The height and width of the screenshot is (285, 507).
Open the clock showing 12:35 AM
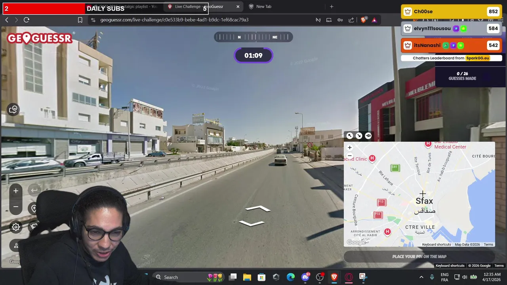[492, 277]
